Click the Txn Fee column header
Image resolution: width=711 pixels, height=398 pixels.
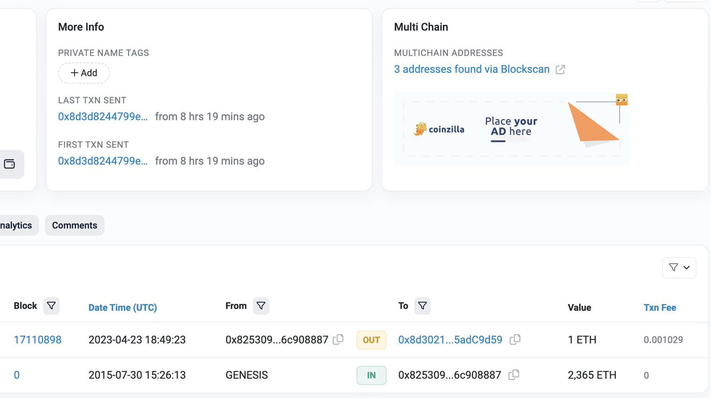[660, 307]
